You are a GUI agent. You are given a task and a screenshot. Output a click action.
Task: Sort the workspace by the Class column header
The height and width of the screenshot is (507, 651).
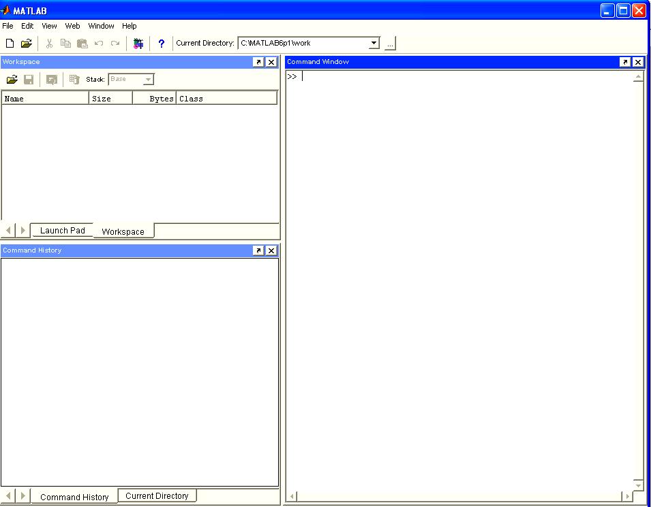pyautogui.click(x=227, y=99)
